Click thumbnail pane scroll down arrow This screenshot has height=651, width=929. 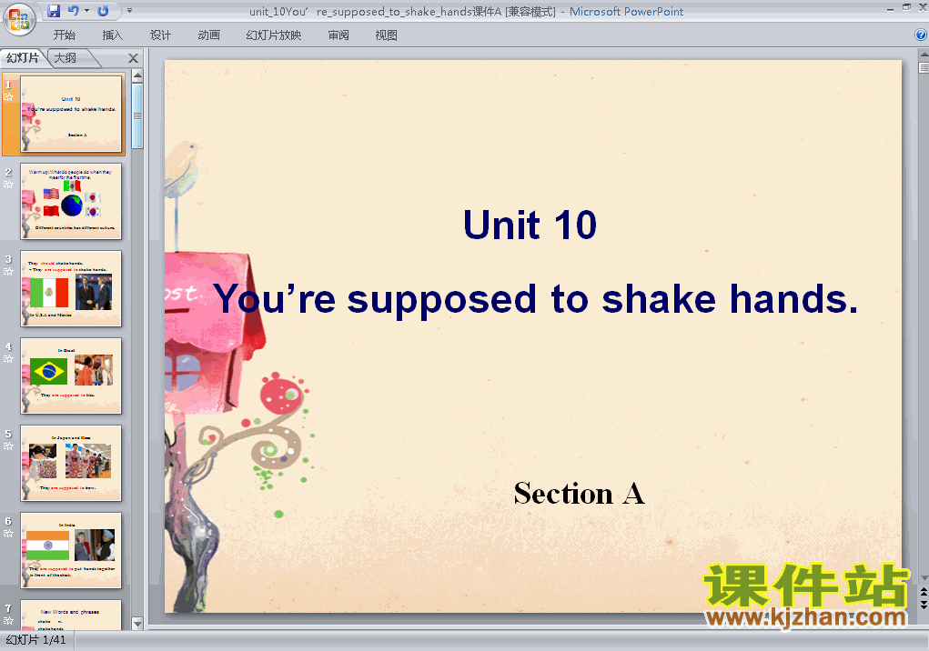[137, 623]
